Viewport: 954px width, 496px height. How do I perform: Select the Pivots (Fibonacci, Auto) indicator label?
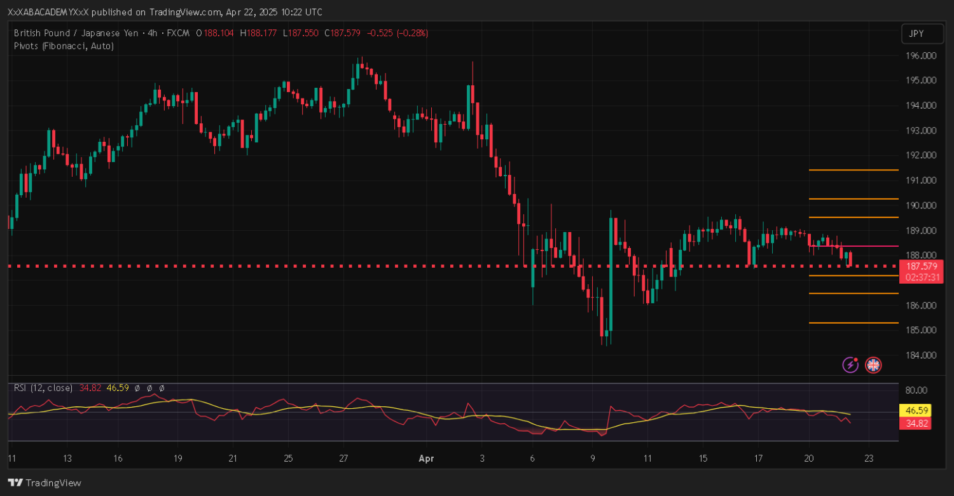[x=64, y=46]
